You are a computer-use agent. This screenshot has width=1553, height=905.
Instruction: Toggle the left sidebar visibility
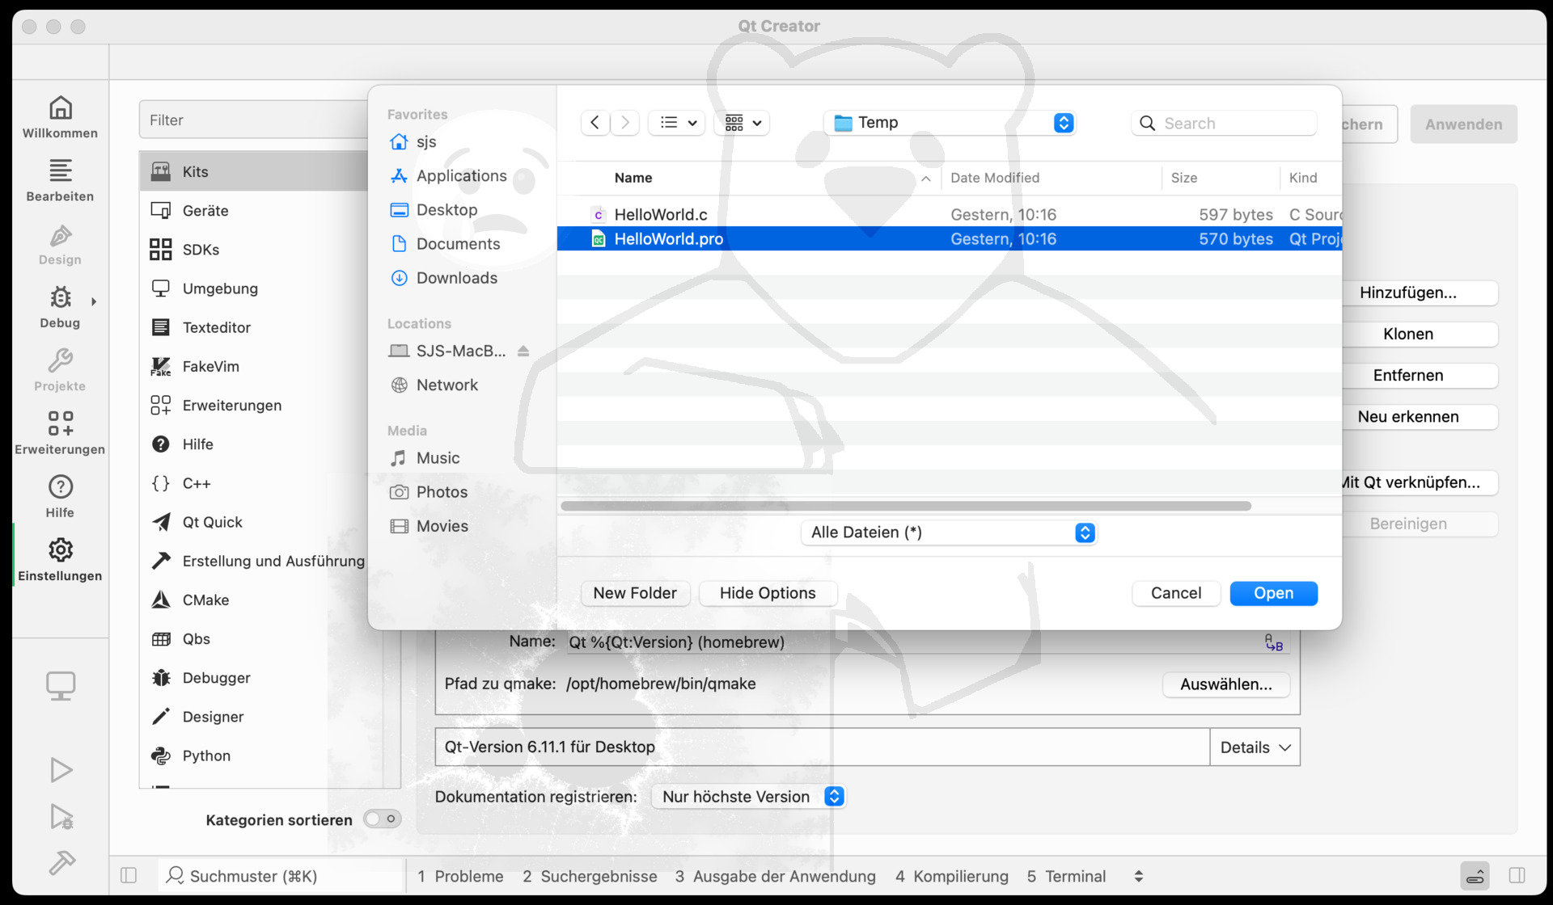(x=129, y=876)
